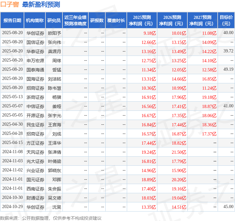Click analyst name 刘成

pos(57,134)
